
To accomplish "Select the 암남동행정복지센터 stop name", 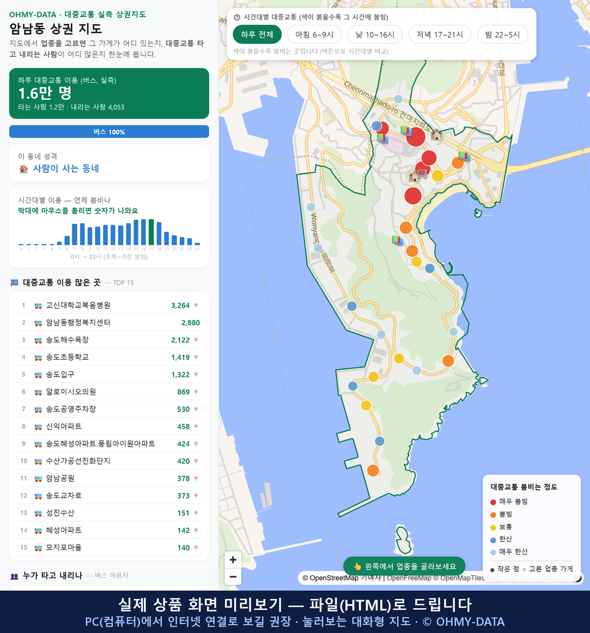I will (x=78, y=323).
